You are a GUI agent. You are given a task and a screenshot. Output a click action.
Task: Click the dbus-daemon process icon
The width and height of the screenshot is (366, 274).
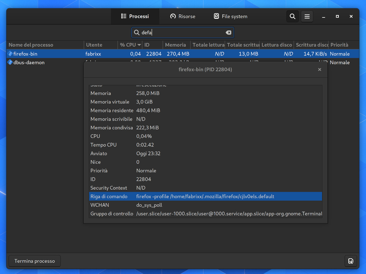click(10, 62)
